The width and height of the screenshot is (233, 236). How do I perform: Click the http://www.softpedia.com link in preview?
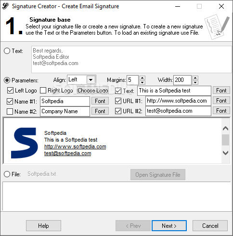coord(75,146)
